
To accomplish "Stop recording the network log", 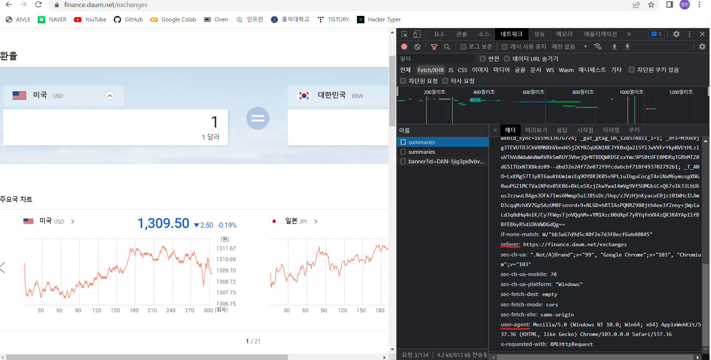I will [x=404, y=47].
